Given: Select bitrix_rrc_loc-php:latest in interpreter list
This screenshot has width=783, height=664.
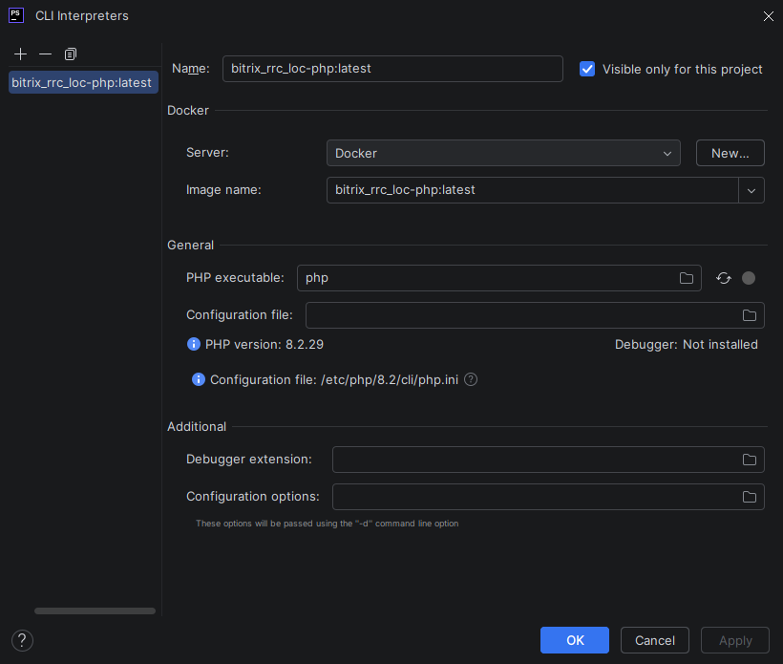Looking at the screenshot, I should [x=81, y=82].
